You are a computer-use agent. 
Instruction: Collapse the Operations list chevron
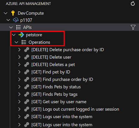click(16, 42)
